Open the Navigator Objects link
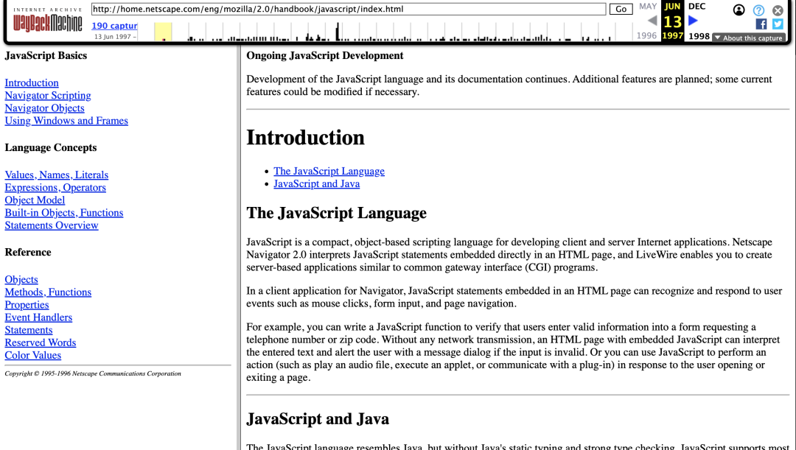This screenshot has height=450, width=796. [45, 108]
